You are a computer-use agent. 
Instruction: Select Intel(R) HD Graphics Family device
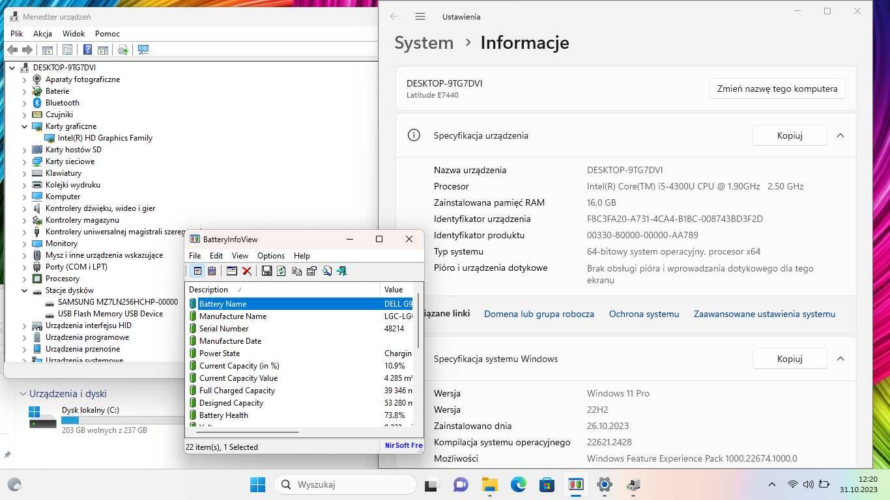tap(105, 138)
